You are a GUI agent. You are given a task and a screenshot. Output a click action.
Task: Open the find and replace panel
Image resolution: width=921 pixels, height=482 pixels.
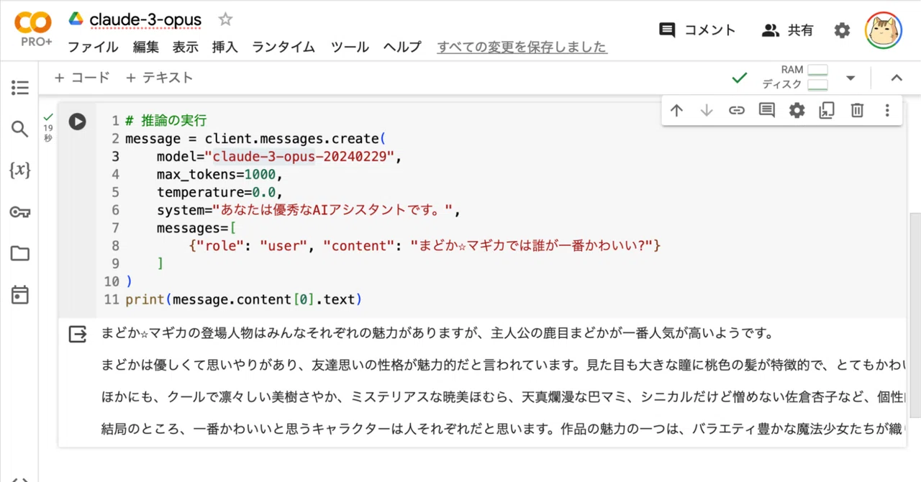(x=20, y=129)
